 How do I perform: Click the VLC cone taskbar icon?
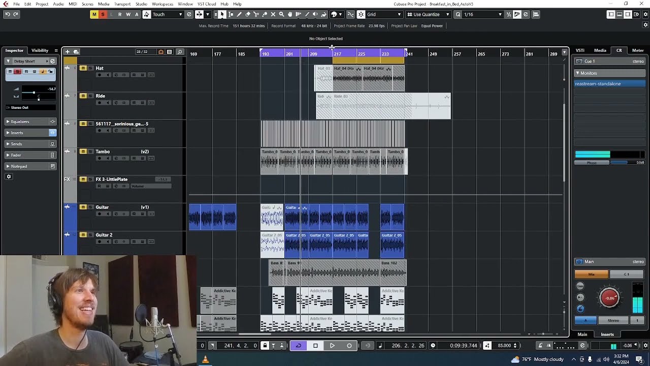(x=205, y=359)
